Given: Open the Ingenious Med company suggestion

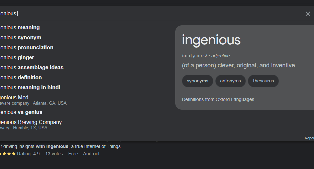Looking at the screenshot, I should tap(15, 98).
